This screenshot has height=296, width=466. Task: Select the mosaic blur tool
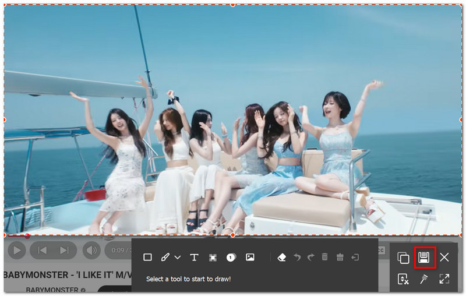213,258
